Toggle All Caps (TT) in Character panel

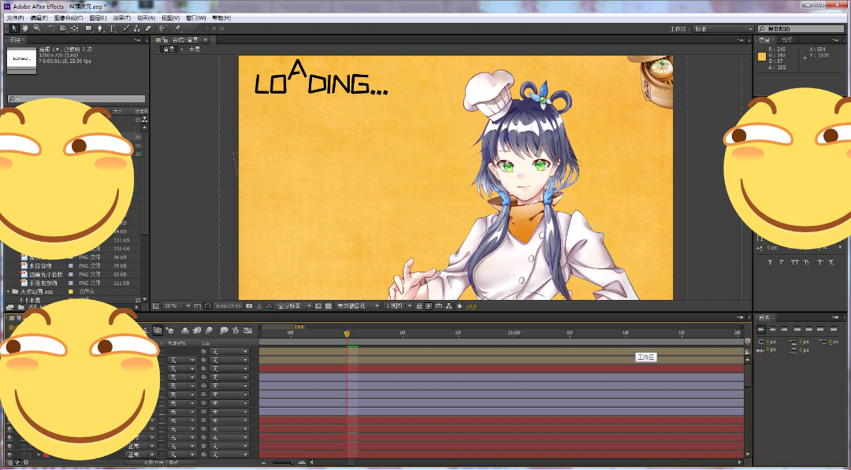(x=794, y=262)
